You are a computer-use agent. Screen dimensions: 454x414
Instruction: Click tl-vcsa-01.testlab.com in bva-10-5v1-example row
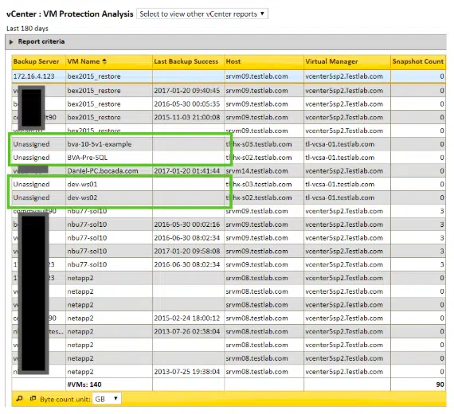coord(339,144)
